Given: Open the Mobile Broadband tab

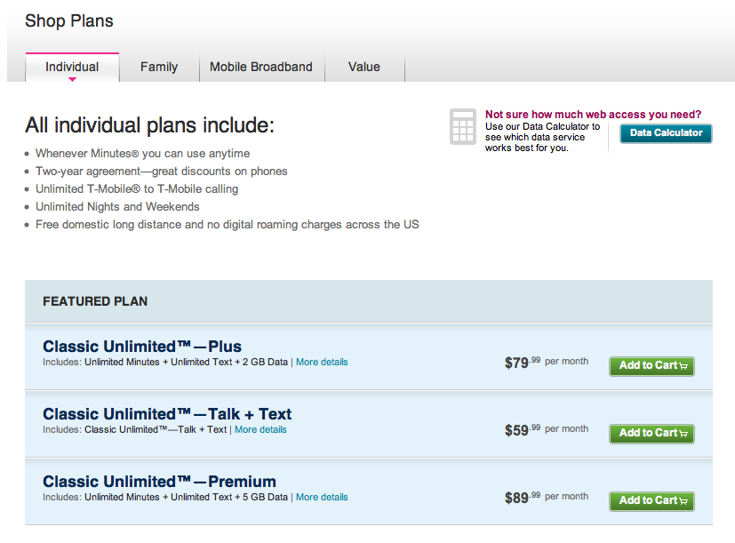Looking at the screenshot, I should click(261, 67).
